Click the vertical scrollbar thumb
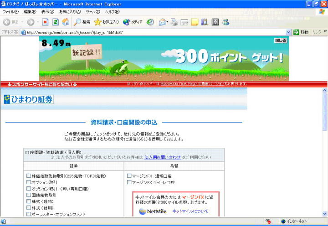This screenshot has height=226, width=328. coord(325,112)
